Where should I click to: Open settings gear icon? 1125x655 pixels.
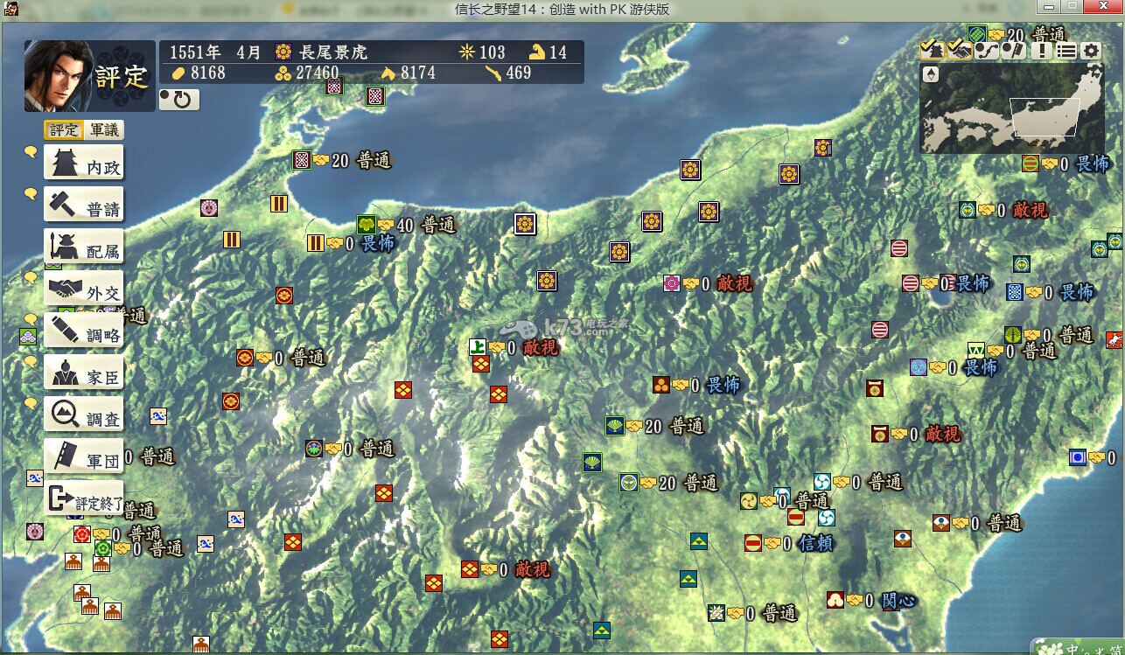click(x=1091, y=51)
